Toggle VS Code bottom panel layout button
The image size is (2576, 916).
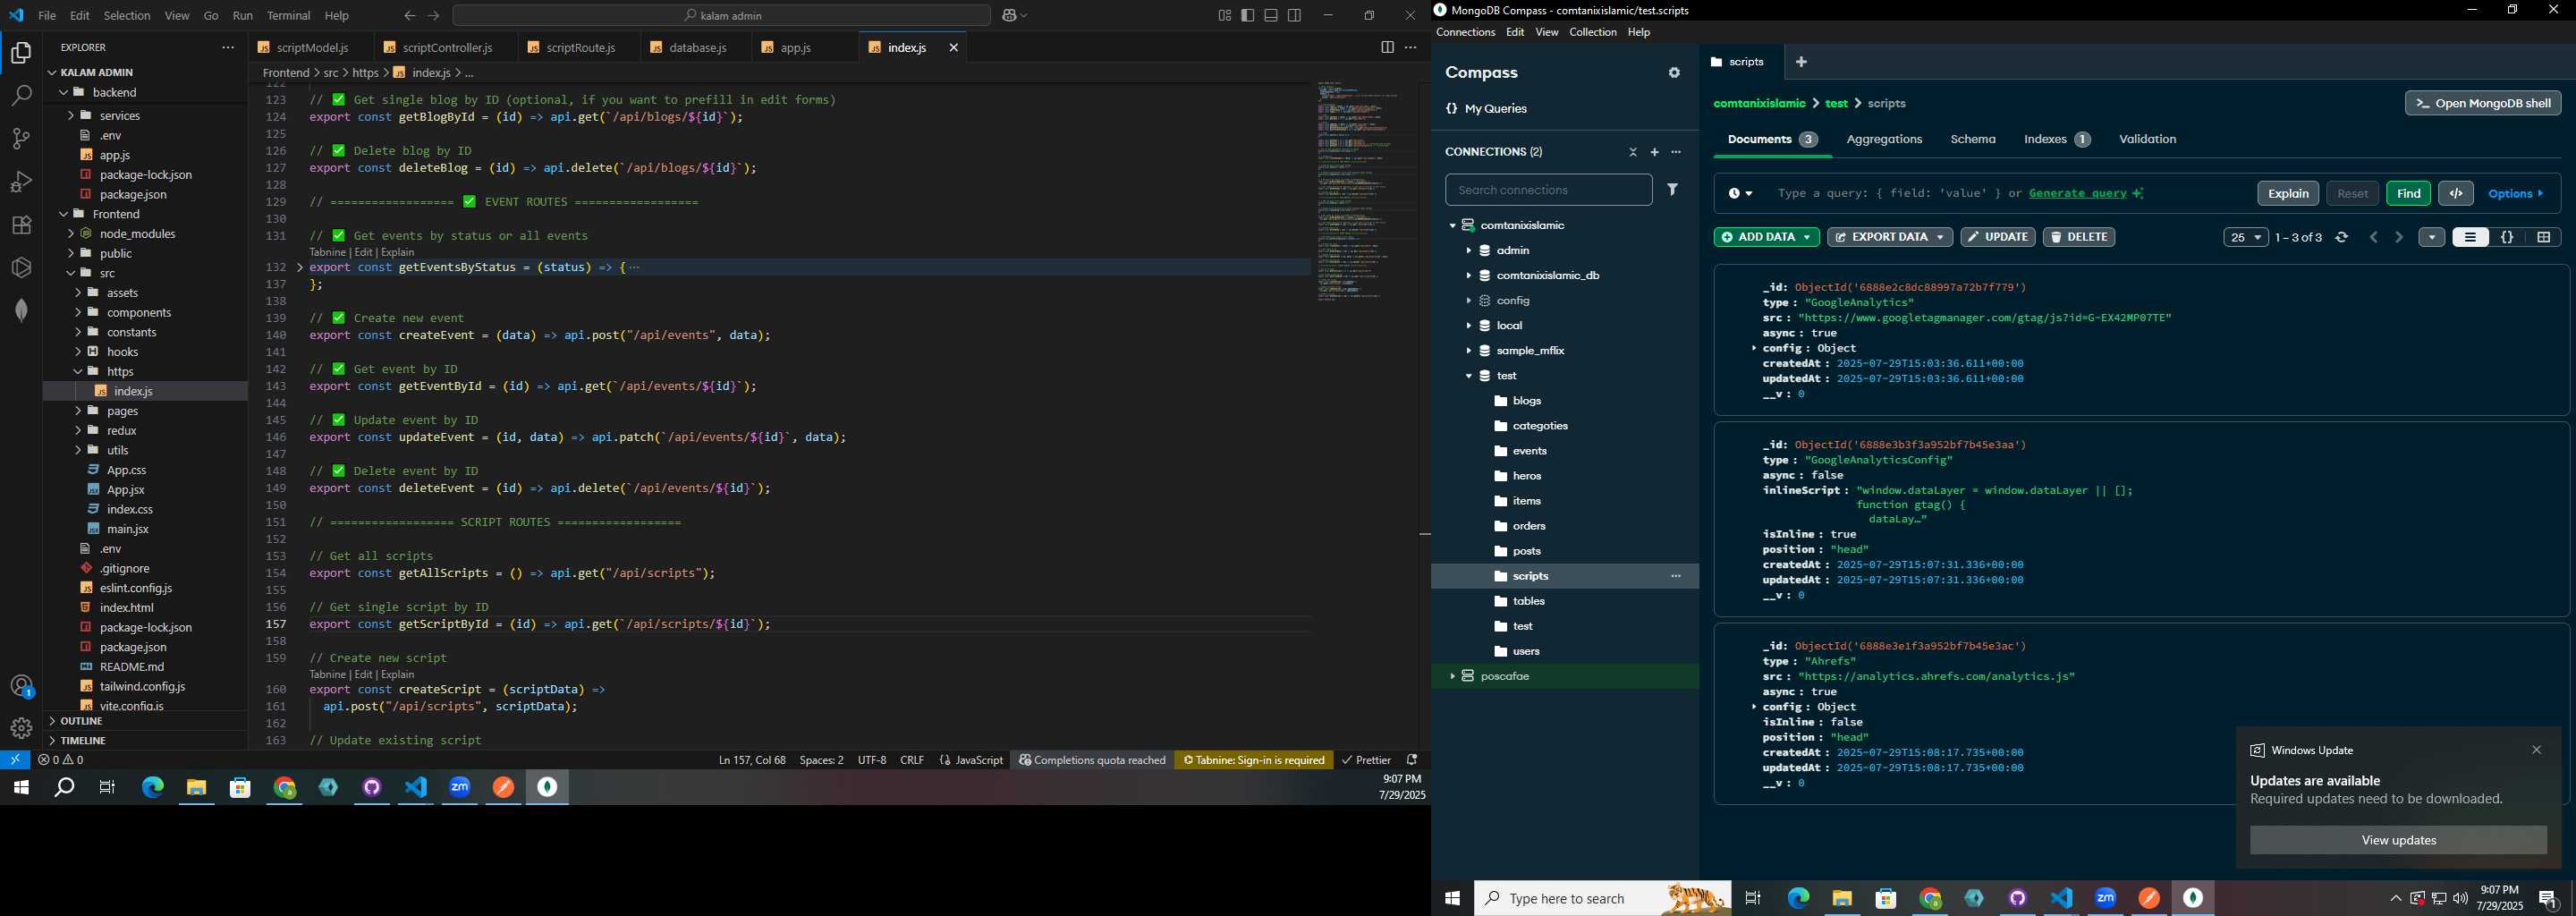coord(1271,16)
